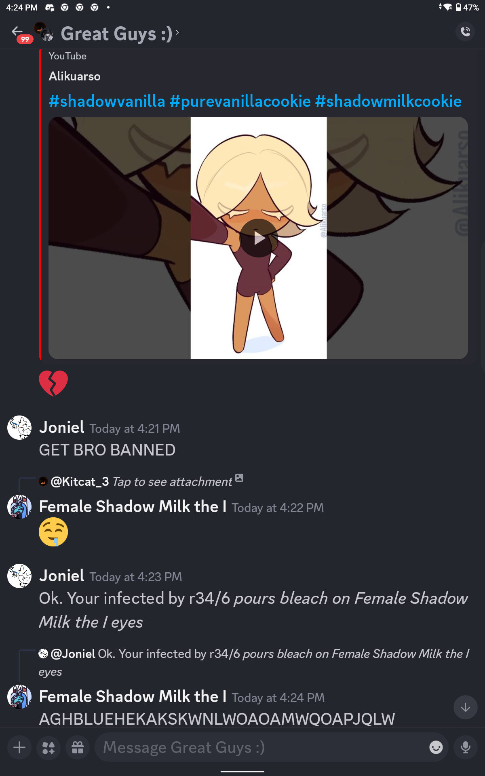Open the group avatar icon in header
This screenshot has height=776, width=485.
pyautogui.click(x=44, y=32)
